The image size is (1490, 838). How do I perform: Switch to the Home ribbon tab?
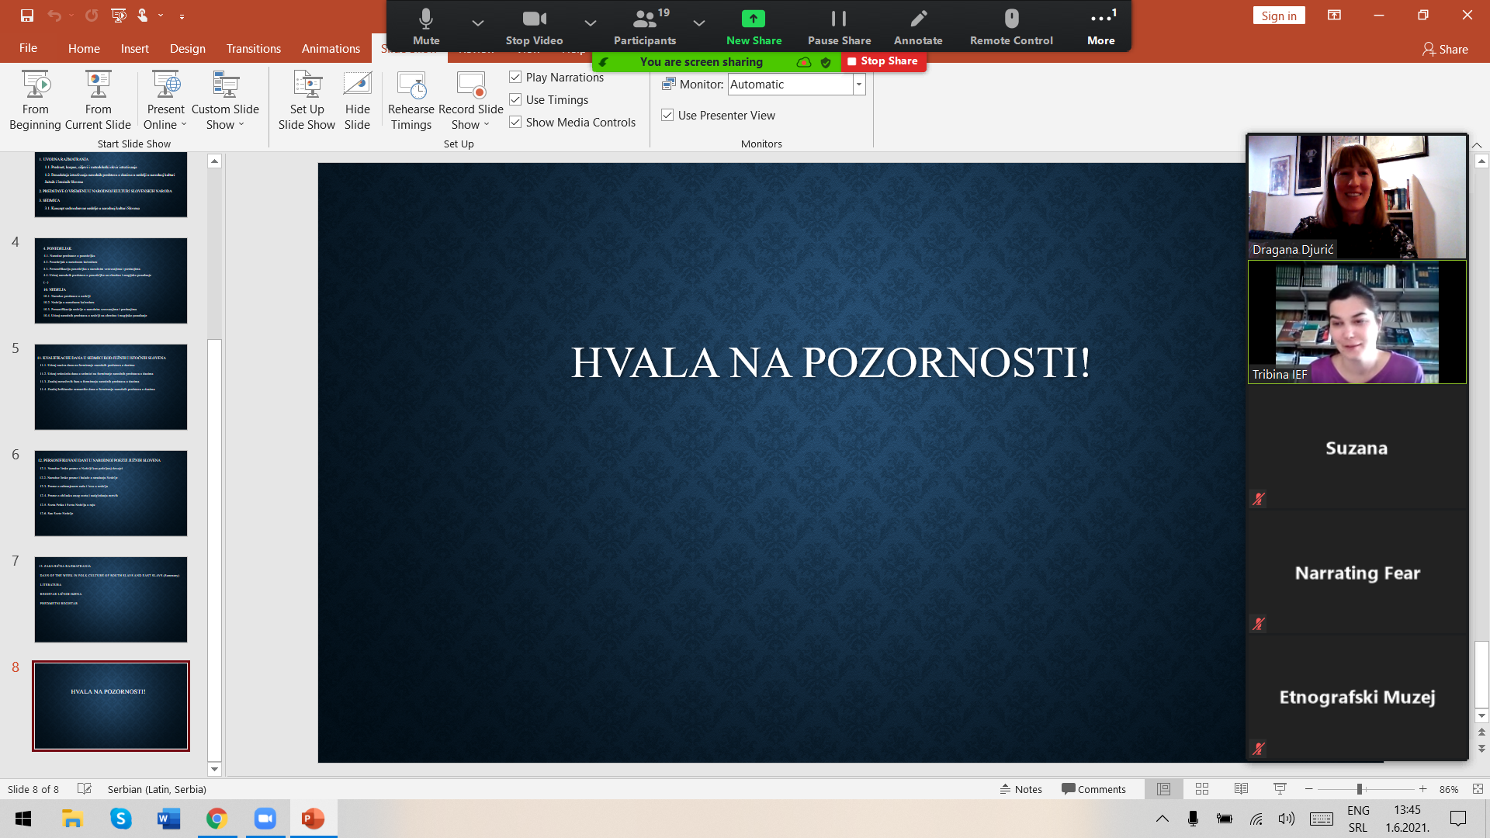[84, 48]
